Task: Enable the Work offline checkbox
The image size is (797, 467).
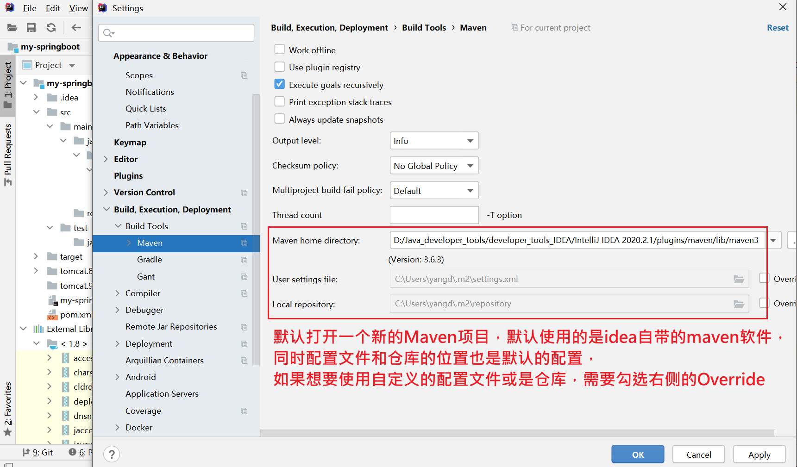Action: click(280, 49)
